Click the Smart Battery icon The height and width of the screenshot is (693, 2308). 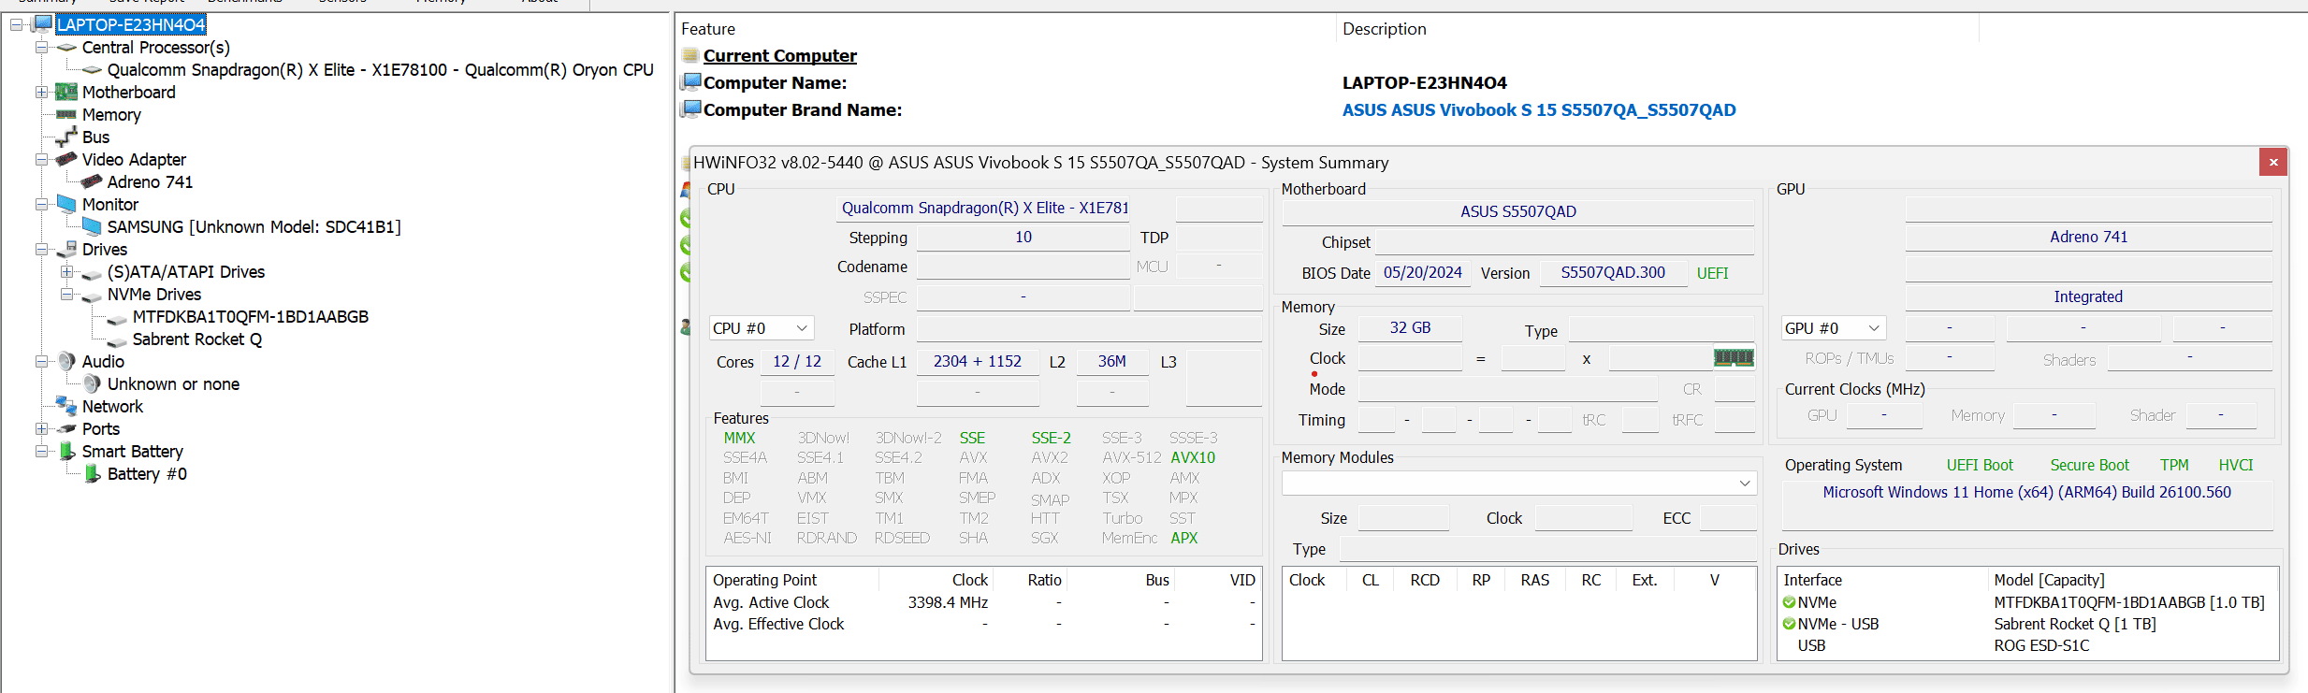[66, 451]
